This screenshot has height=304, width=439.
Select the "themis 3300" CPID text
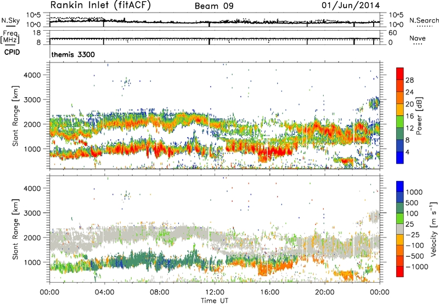[73, 54]
